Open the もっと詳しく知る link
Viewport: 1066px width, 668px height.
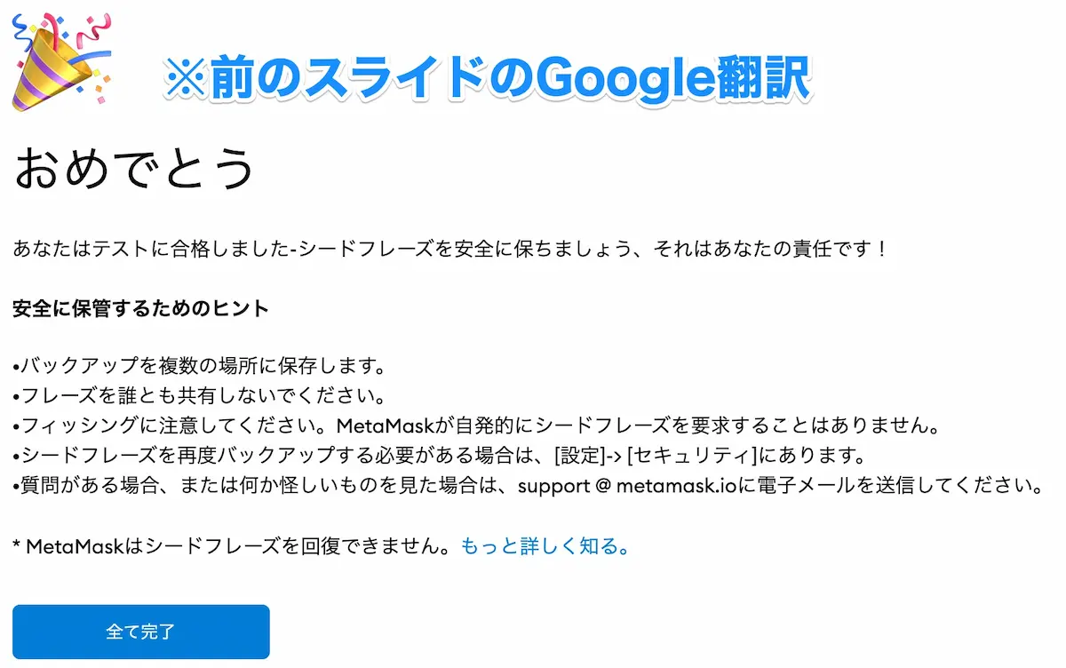click(x=545, y=546)
